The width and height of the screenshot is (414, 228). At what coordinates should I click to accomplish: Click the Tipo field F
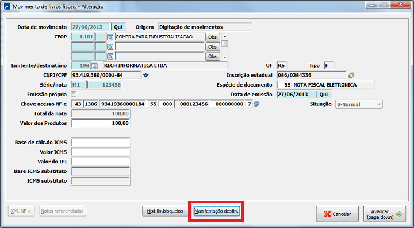click(329, 65)
